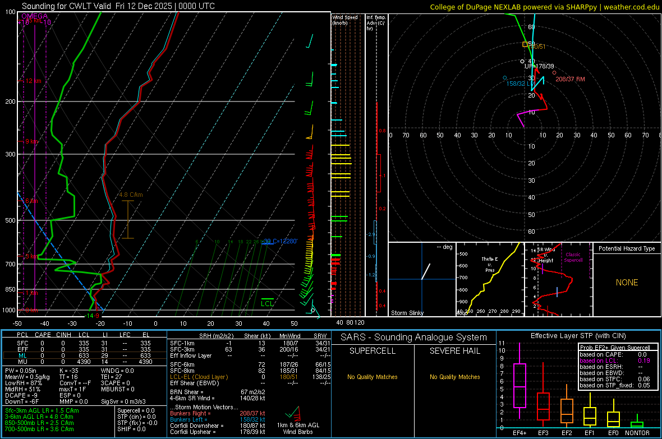Click the 1km & 6km AGL wind barbs icon
The width and height of the screenshot is (662, 439).
coord(293,413)
